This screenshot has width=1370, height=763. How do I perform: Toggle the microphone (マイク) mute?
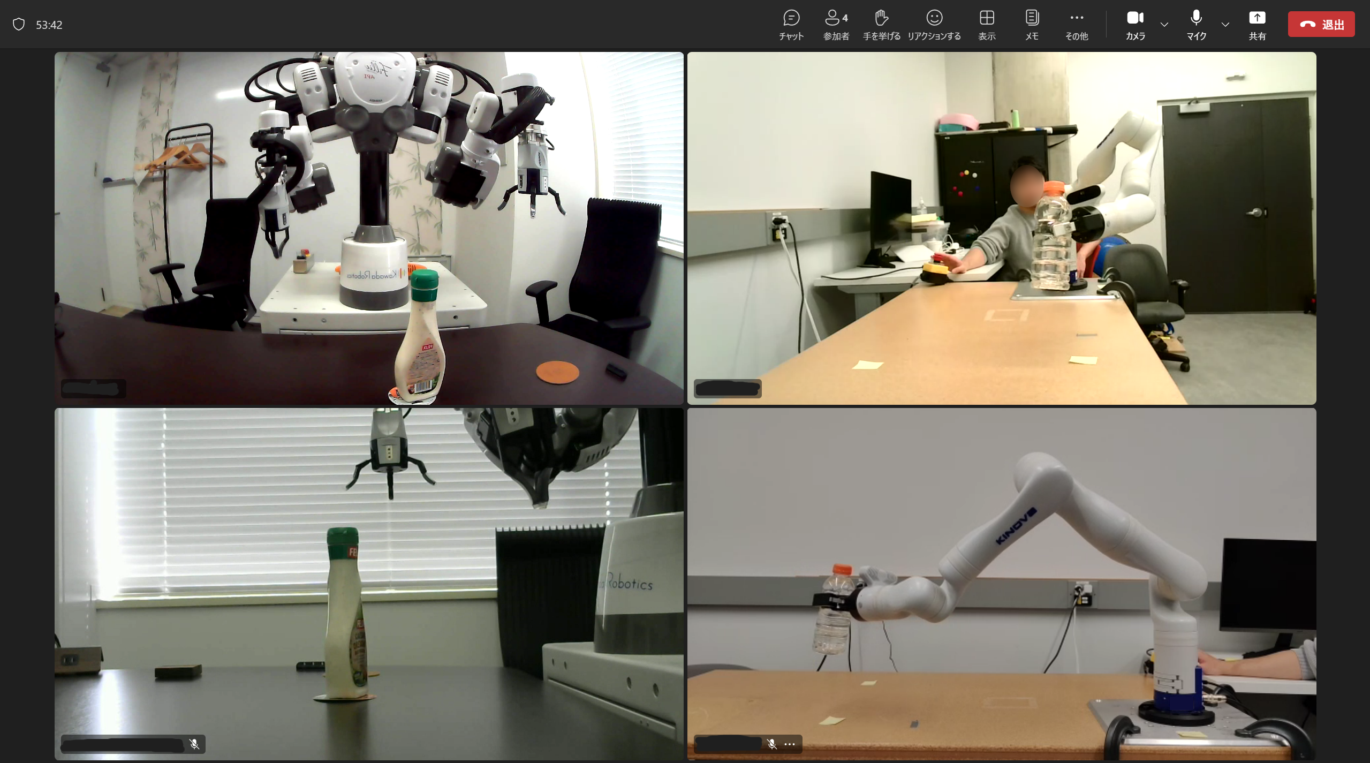pyautogui.click(x=1196, y=24)
